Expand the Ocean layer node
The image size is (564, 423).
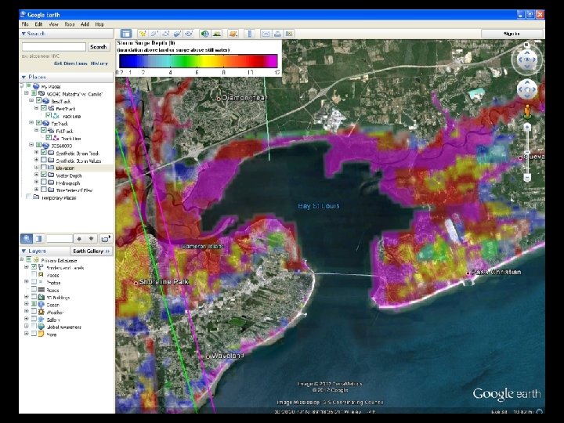[x=27, y=305]
